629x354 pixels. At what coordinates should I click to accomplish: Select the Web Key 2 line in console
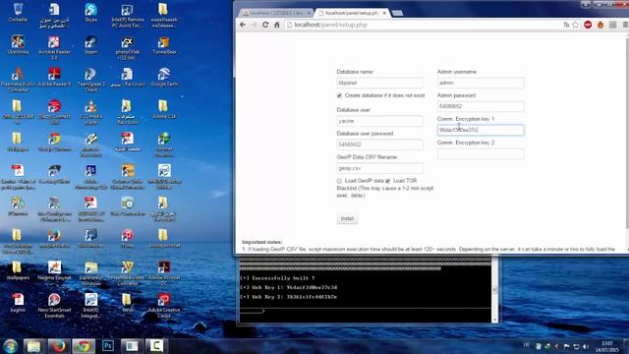pos(288,297)
